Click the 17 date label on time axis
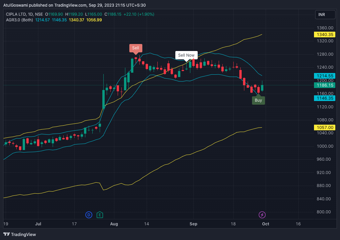This screenshot has height=240, width=340. (x=74, y=224)
